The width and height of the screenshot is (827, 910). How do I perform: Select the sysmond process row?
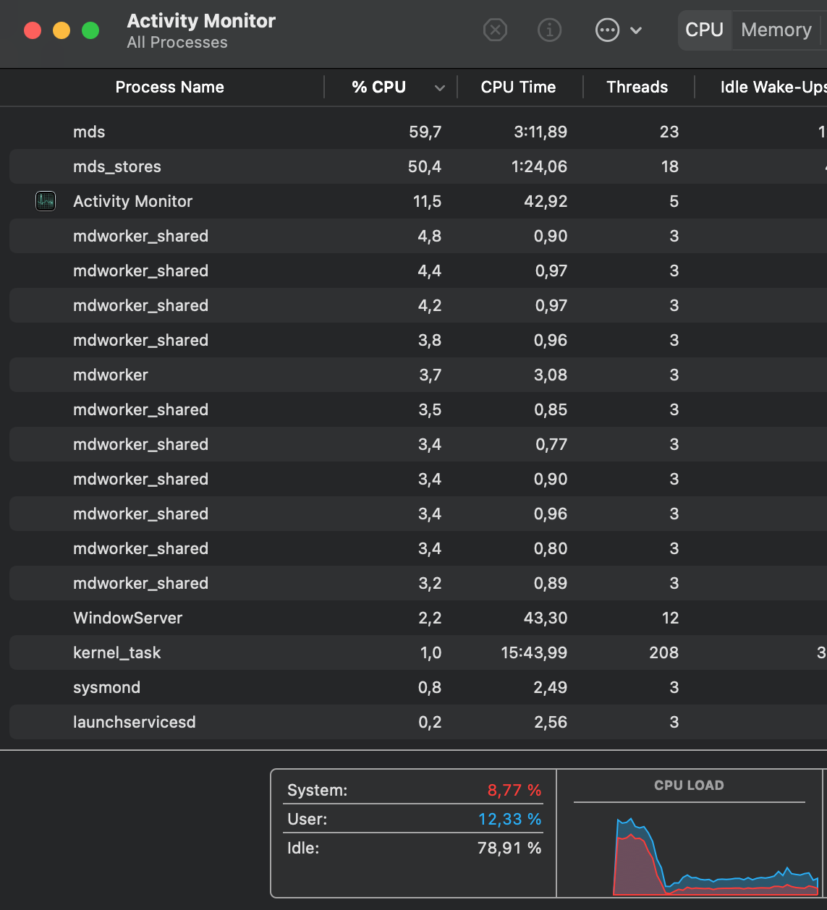click(418, 687)
